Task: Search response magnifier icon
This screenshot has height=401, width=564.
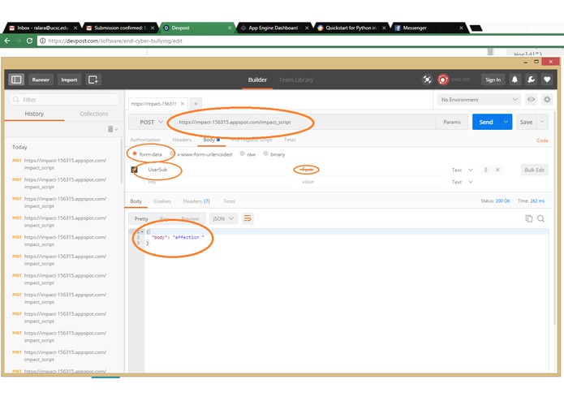Action: click(540, 218)
